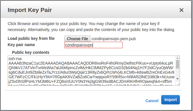Click the key line starting with QhItkV17
193x111 pixels.
[91, 68]
